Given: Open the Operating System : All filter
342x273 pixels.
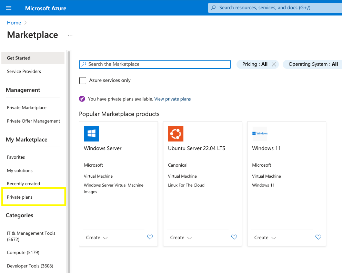Looking at the screenshot, I should tap(313, 64).
